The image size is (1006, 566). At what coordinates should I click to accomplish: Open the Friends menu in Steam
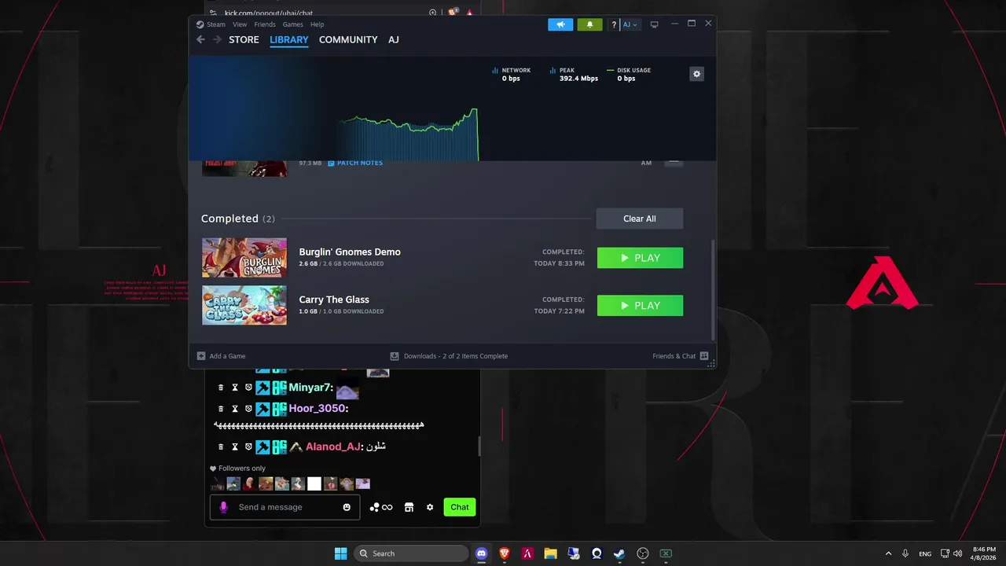[x=265, y=24]
